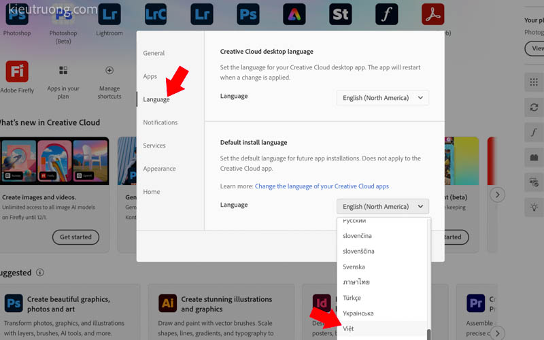Select the Language preferences tab

[x=156, y=99]
